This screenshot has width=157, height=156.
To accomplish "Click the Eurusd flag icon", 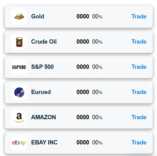I will coord(19,92).
